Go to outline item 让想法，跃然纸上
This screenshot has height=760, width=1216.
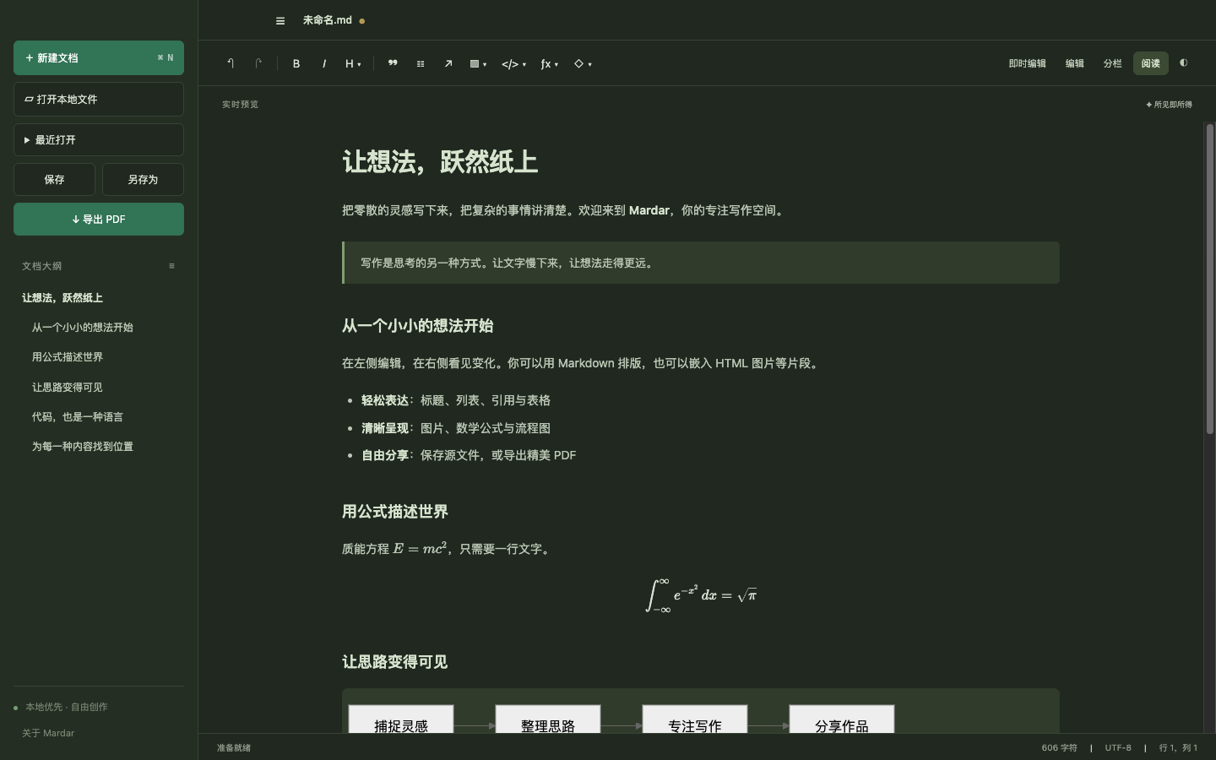point(62,298)
